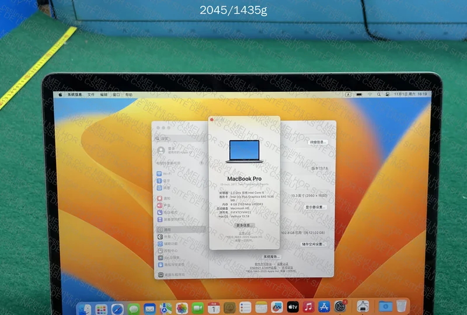Viewport: 467px width, 315px height.
Task: Open the Mail app in the Dock
Action: 149,309
